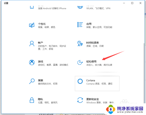Maximize the 设置 window
This screenshot has width=146, height=115.
132,3
